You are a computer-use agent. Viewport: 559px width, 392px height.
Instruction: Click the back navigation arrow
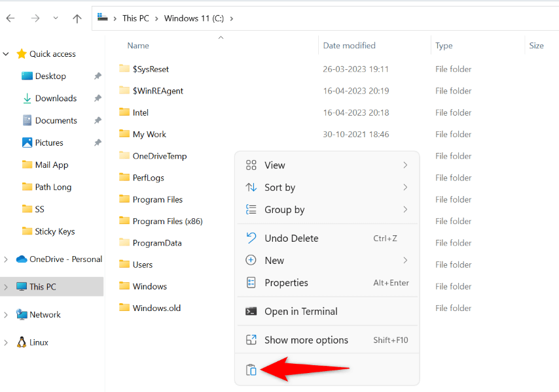pos(10,18)
